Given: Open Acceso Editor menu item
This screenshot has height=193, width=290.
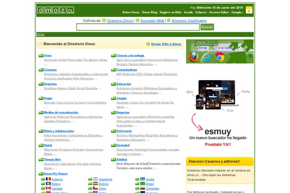Looking at the screenshot, I should pos(219,12).
